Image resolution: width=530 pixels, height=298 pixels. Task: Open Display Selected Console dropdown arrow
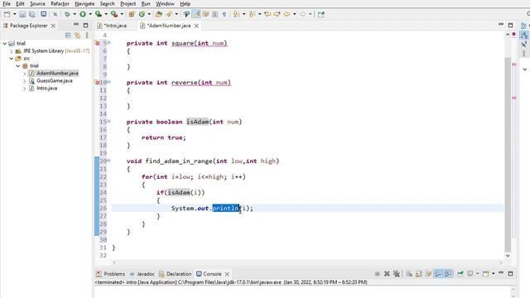[x=478, y=274]
